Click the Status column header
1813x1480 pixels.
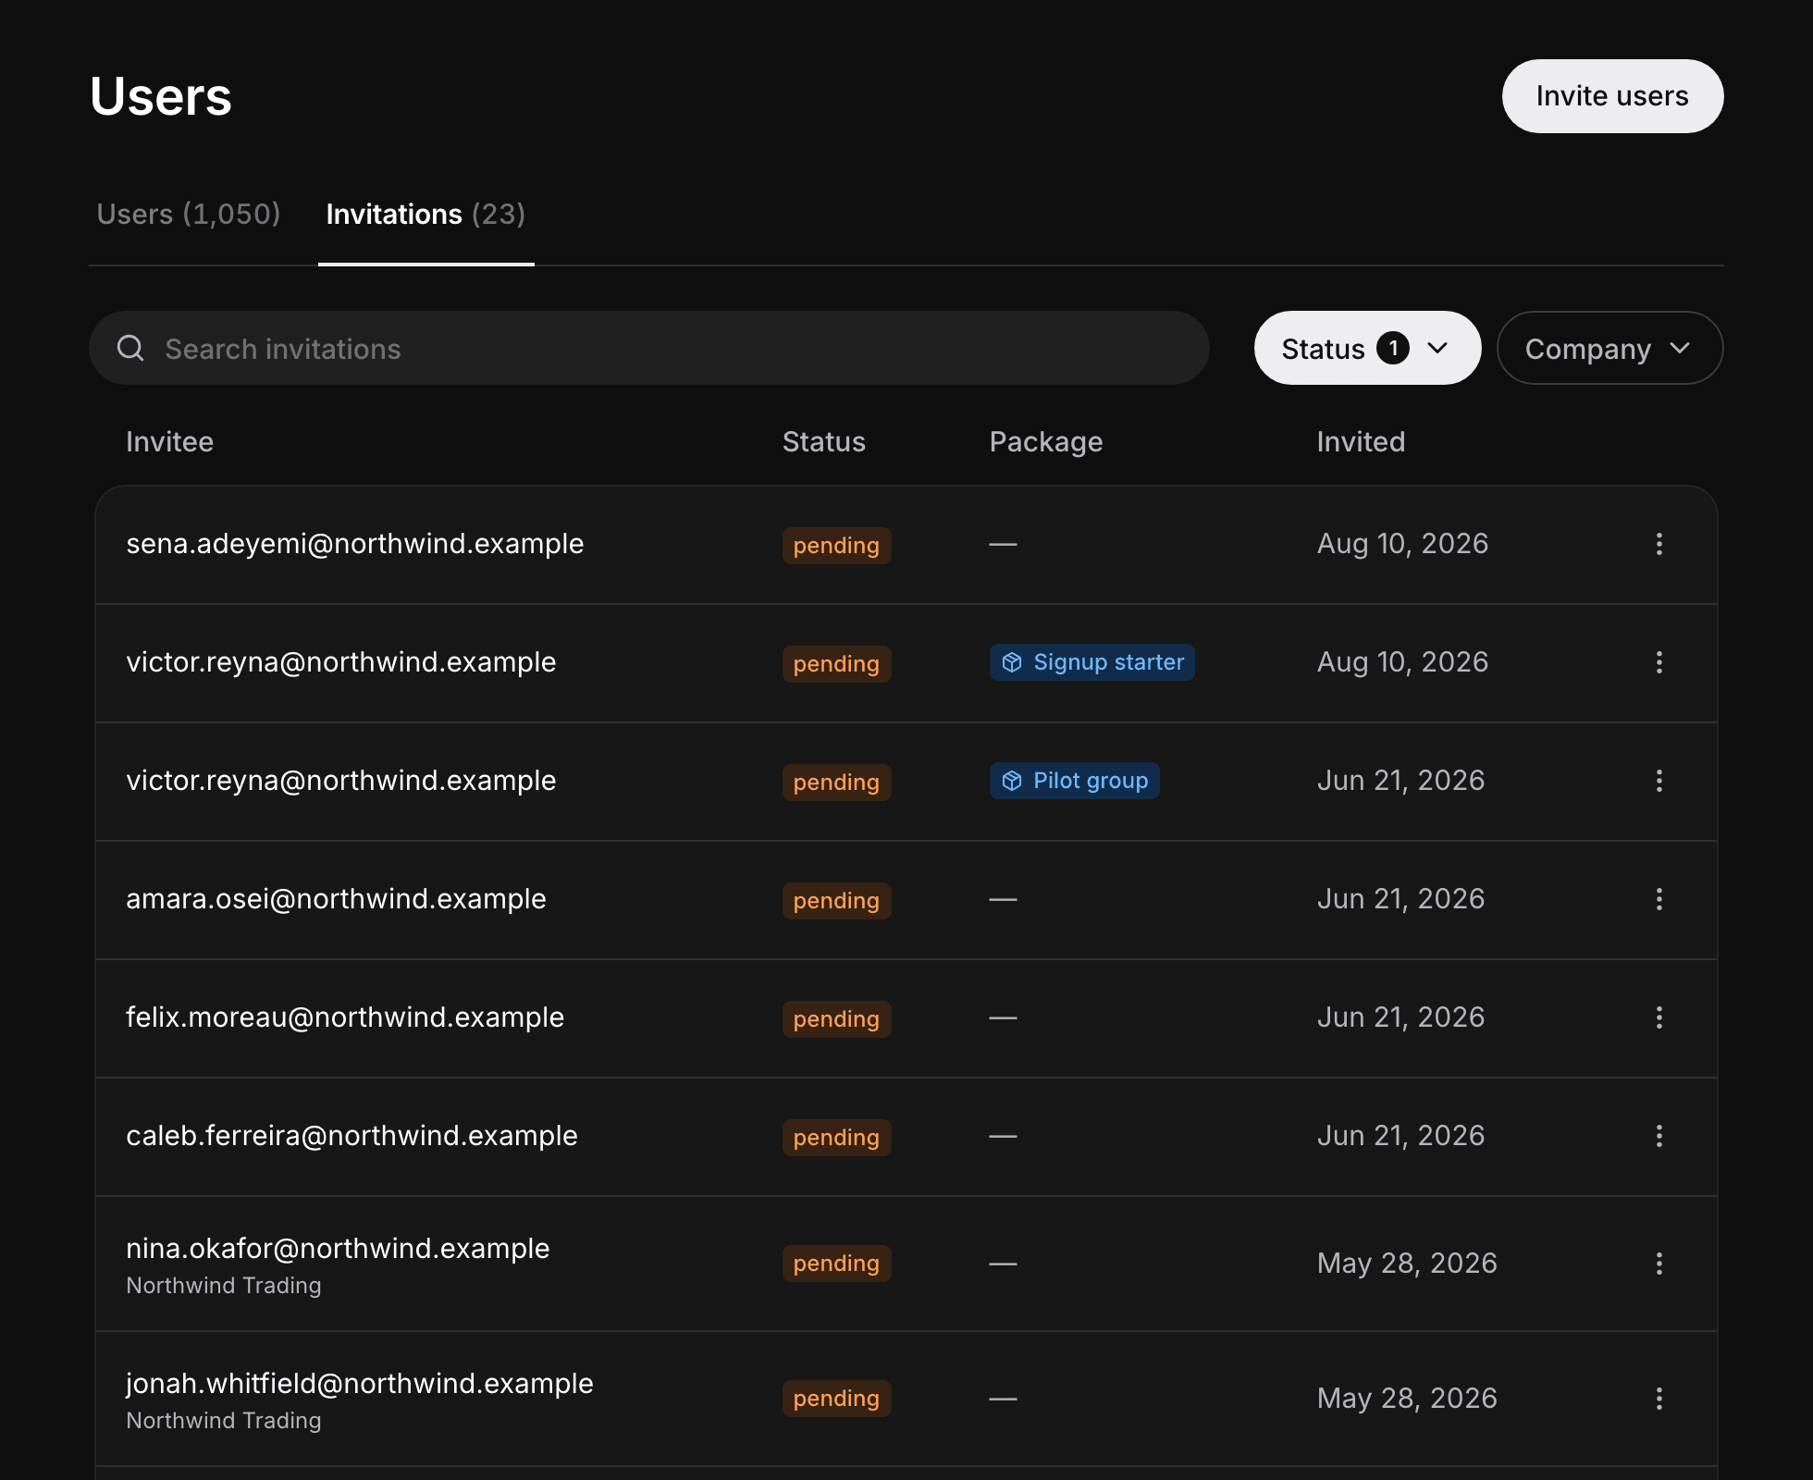pos(823,442)
